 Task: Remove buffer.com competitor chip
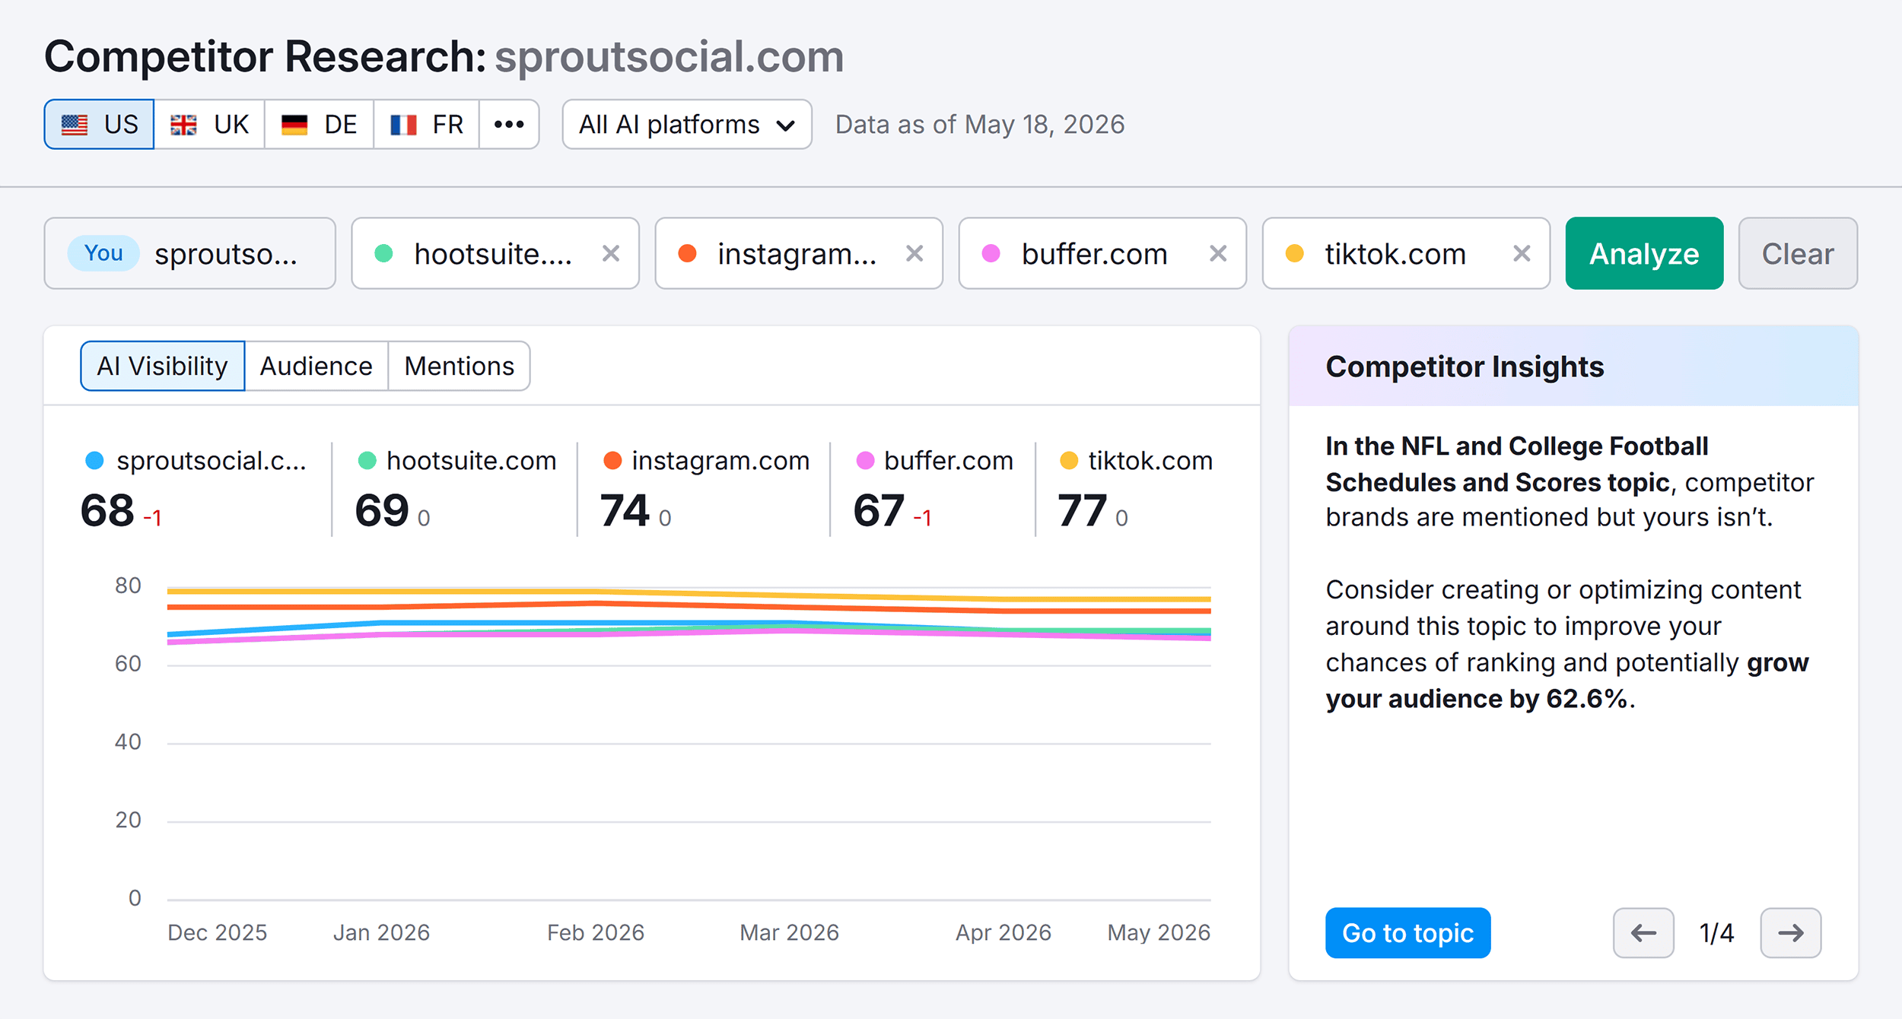tap(1218, 253)
